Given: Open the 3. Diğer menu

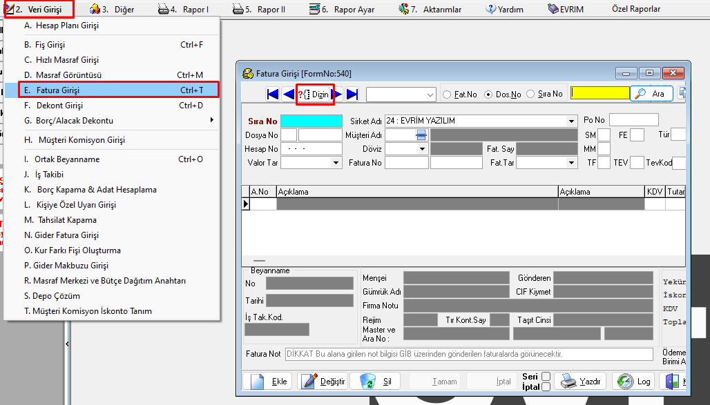Looking at the screenshot, I should pyautogui.click(x=111, y=9).
